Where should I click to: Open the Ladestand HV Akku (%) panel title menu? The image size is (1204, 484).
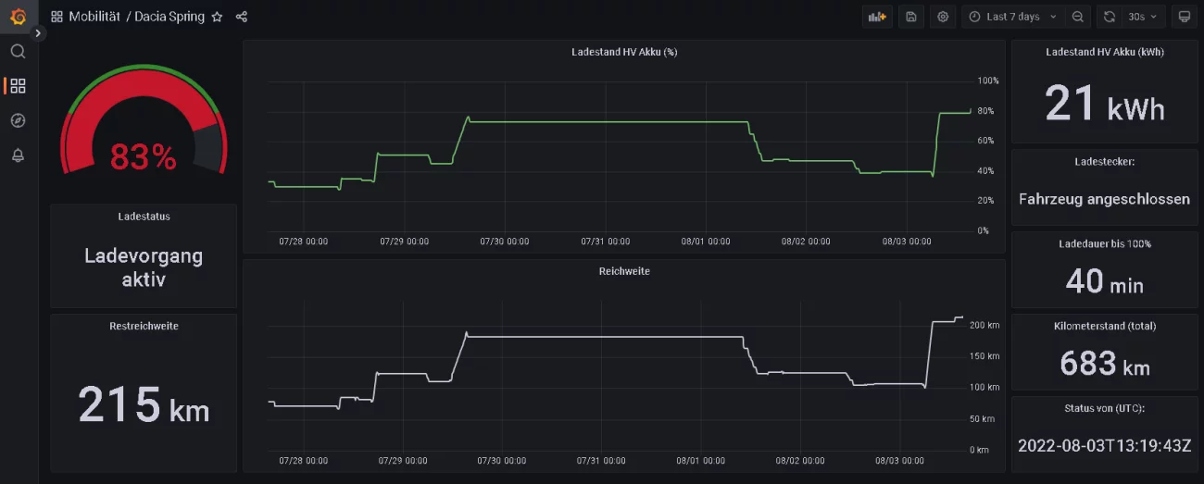point(623,53)
